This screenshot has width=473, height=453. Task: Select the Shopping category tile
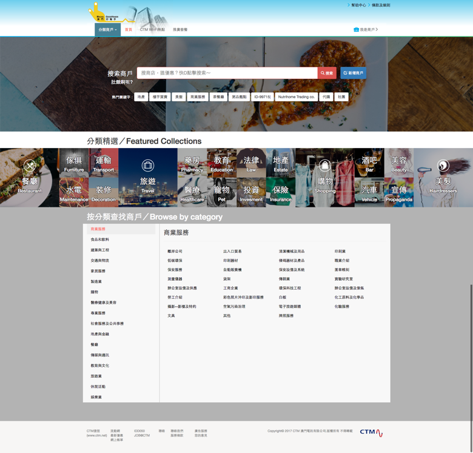325,178
